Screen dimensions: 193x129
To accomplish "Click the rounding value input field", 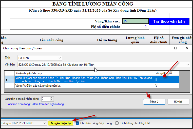I will tap(46, 99).
